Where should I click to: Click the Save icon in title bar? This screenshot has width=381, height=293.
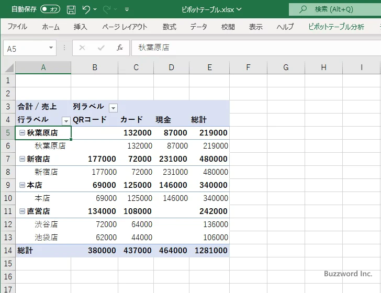(71, 9)
